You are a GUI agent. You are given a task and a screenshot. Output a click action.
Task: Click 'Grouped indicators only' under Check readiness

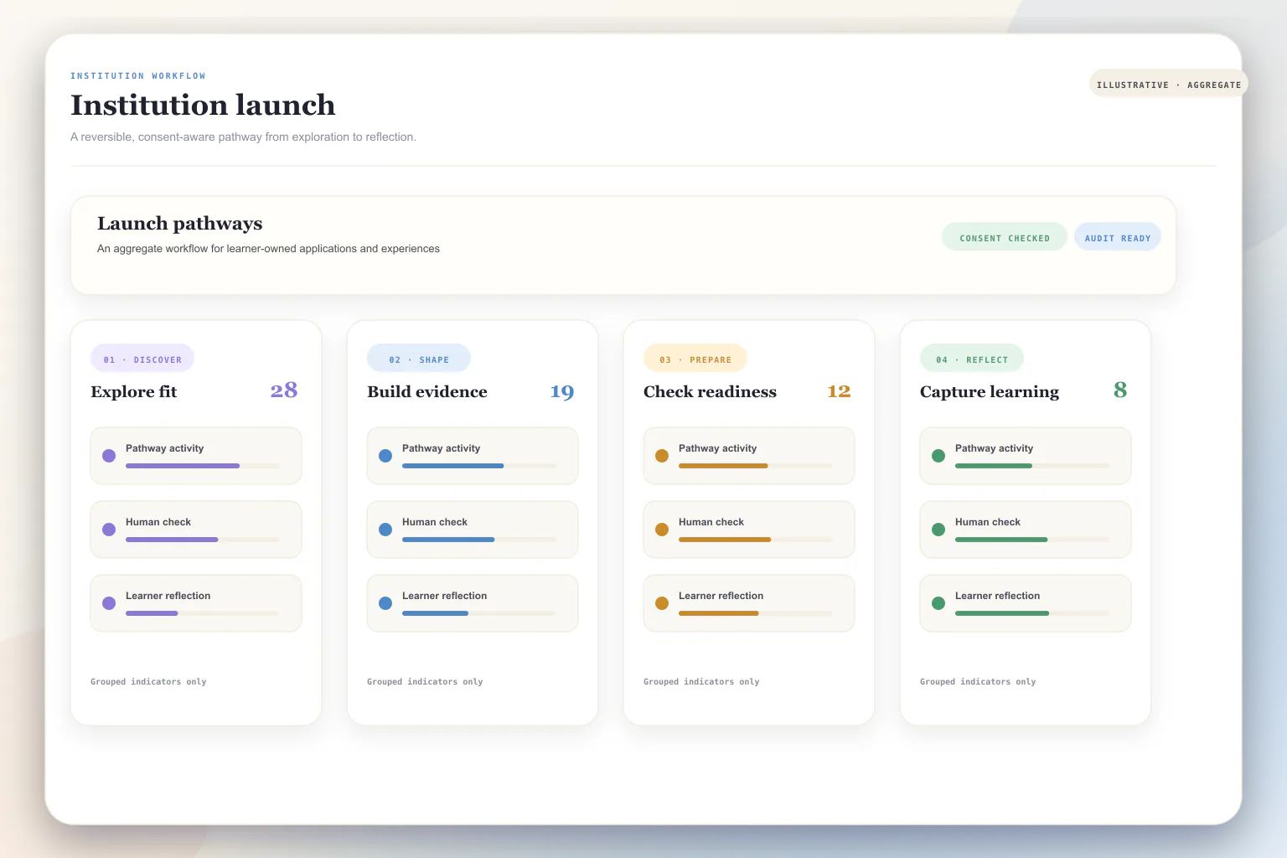[x=701, y=682]
